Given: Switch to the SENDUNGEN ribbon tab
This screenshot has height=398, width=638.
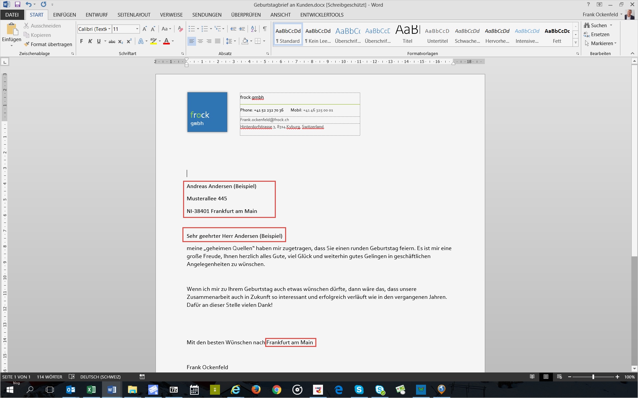Looking at the screenshot, I should [x=206, y=15].
